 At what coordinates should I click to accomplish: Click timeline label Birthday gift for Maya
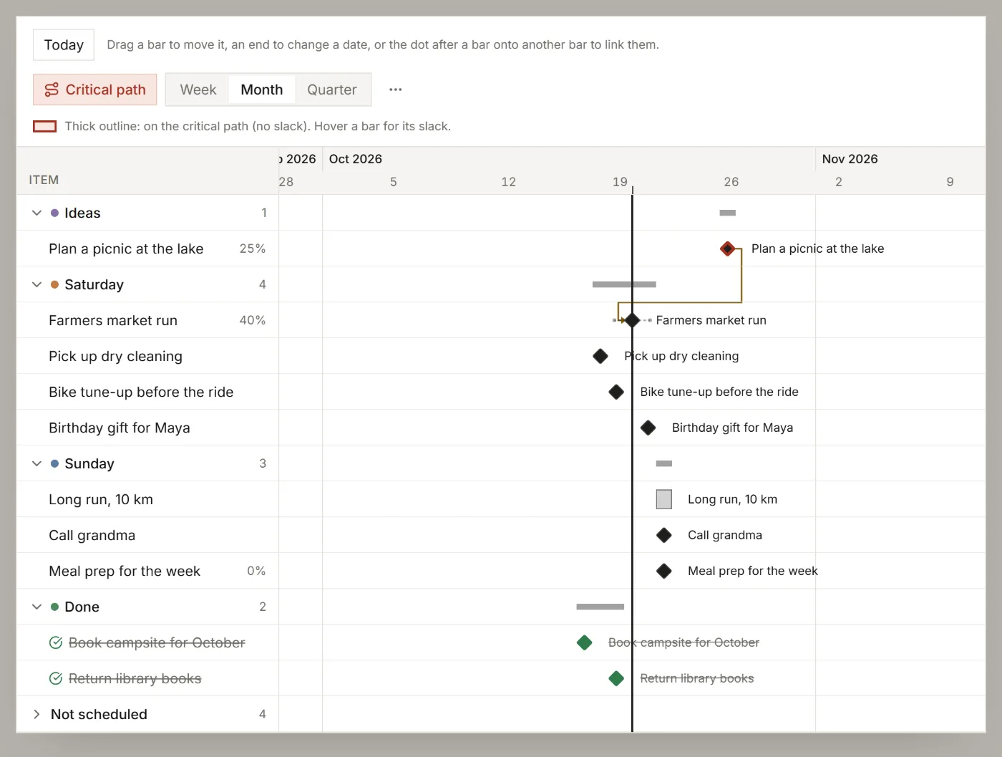pyautogui.click(x=732, y=428)
